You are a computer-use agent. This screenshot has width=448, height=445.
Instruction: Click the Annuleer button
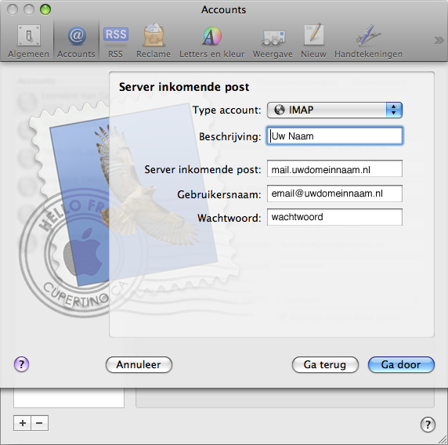139,364
